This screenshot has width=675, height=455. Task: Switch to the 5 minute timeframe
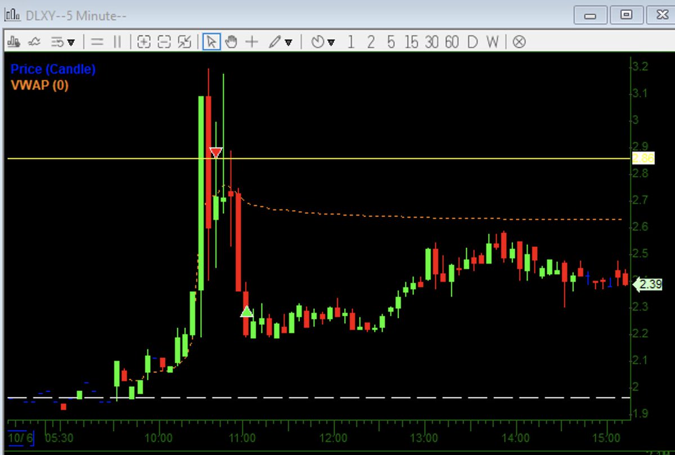390,42
